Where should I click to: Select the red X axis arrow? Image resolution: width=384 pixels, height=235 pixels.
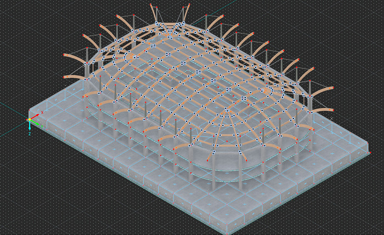(36, 116)
